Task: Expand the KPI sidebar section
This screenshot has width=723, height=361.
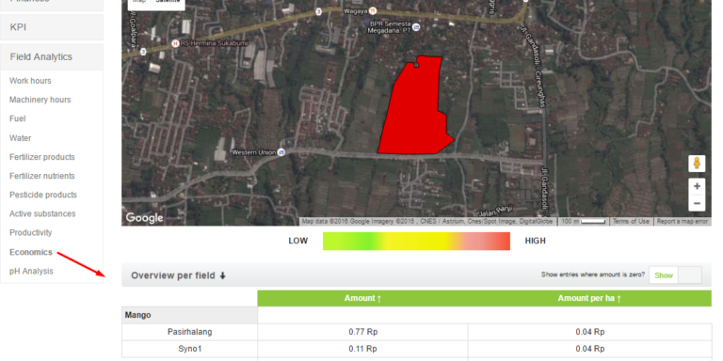Action: pyautogui.click(x=52, y=27)
